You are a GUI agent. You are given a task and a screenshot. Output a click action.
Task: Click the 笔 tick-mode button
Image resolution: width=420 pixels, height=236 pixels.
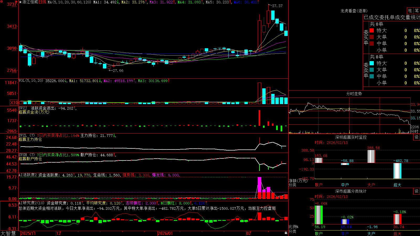tap(417, 10)
